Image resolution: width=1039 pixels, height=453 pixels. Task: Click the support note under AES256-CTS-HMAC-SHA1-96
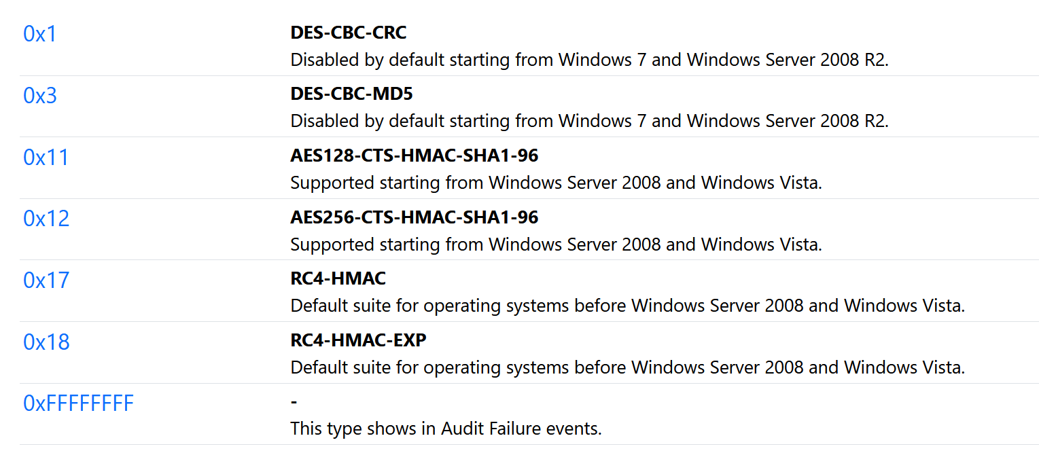(556, 244)
